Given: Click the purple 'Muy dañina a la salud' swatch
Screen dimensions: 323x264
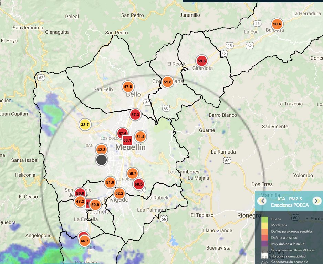Looking at the screenshot, I should 265,244.
